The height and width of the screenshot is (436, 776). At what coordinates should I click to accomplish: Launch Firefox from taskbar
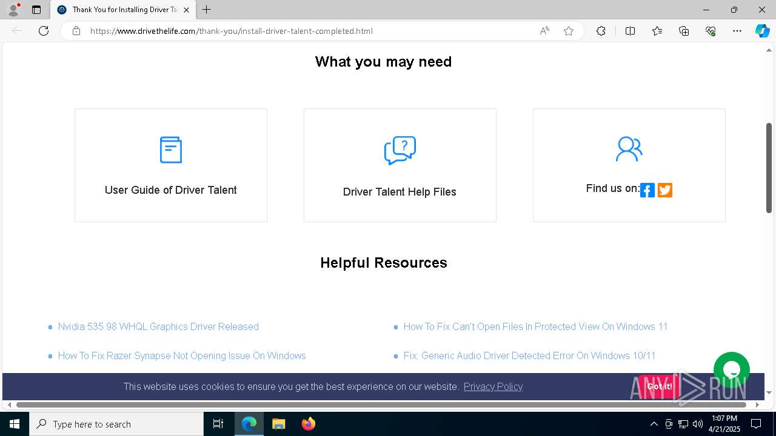click(309, 424)
